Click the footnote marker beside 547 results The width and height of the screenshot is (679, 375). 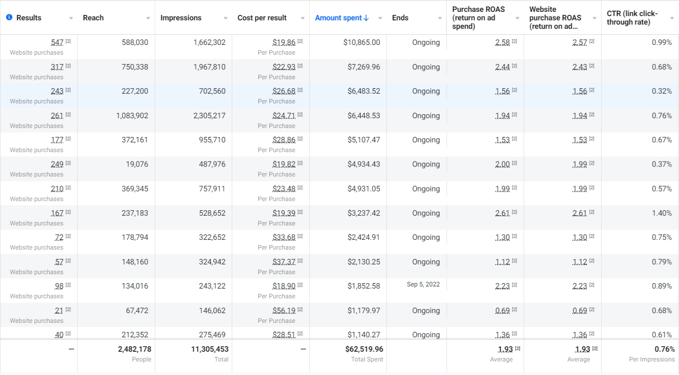coord(68,41)
